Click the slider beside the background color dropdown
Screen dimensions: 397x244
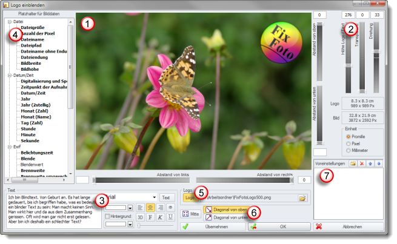156,225
